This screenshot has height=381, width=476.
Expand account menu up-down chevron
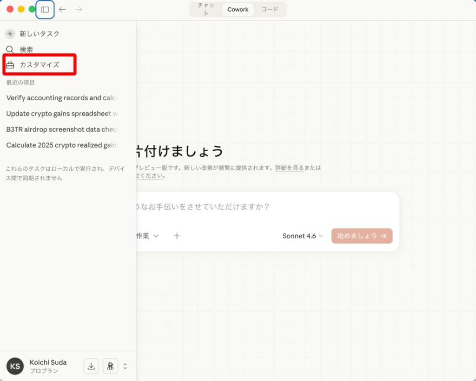(x=125, y=366)
